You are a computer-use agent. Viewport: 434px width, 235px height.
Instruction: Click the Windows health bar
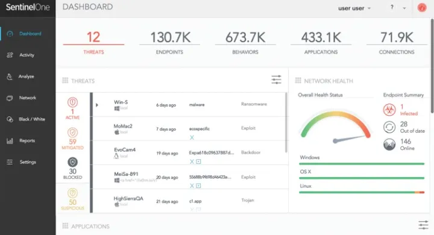tap(362, 164)
